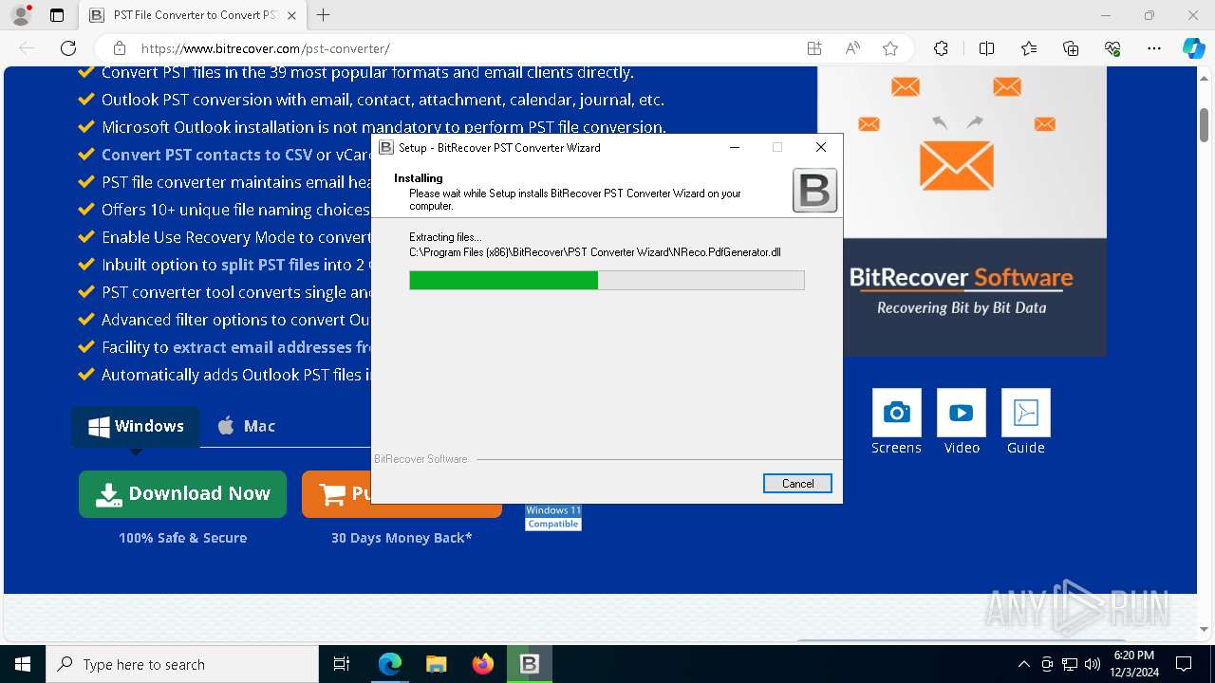Click the green Download Now button
Screen dimensions: 1215x683
182,494
